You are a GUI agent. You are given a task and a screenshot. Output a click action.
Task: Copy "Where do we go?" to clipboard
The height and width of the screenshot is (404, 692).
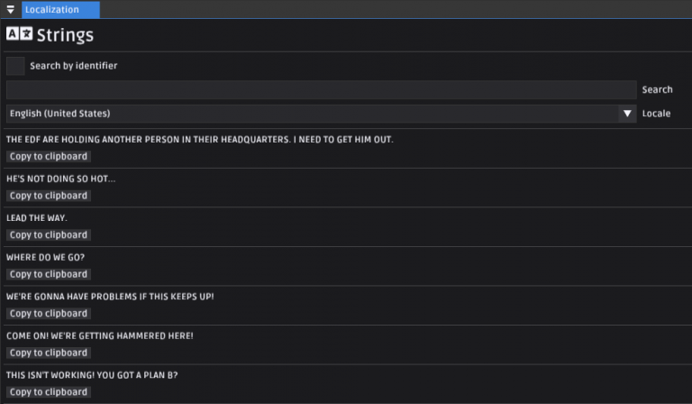[49, 274]
